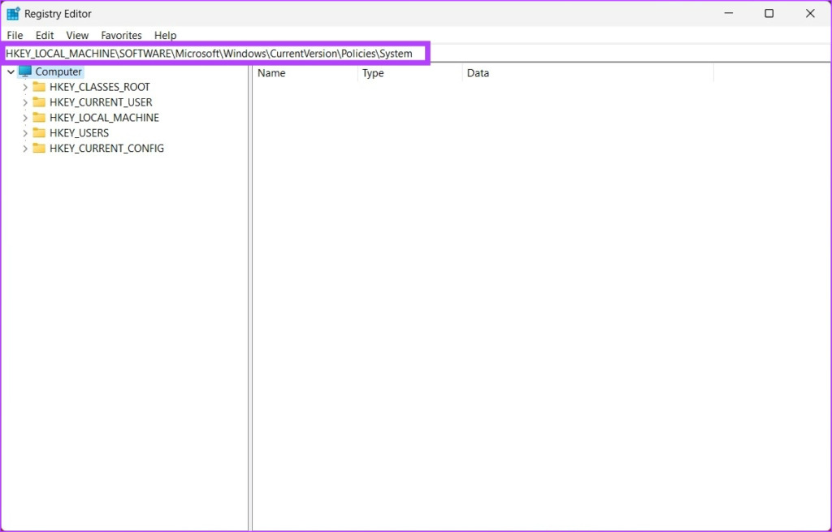The width and height of the screenshot is (832, 532).
Task: Click the HKEY_CURRENT_CONFIG folder icon
Action: click(39, 148)
